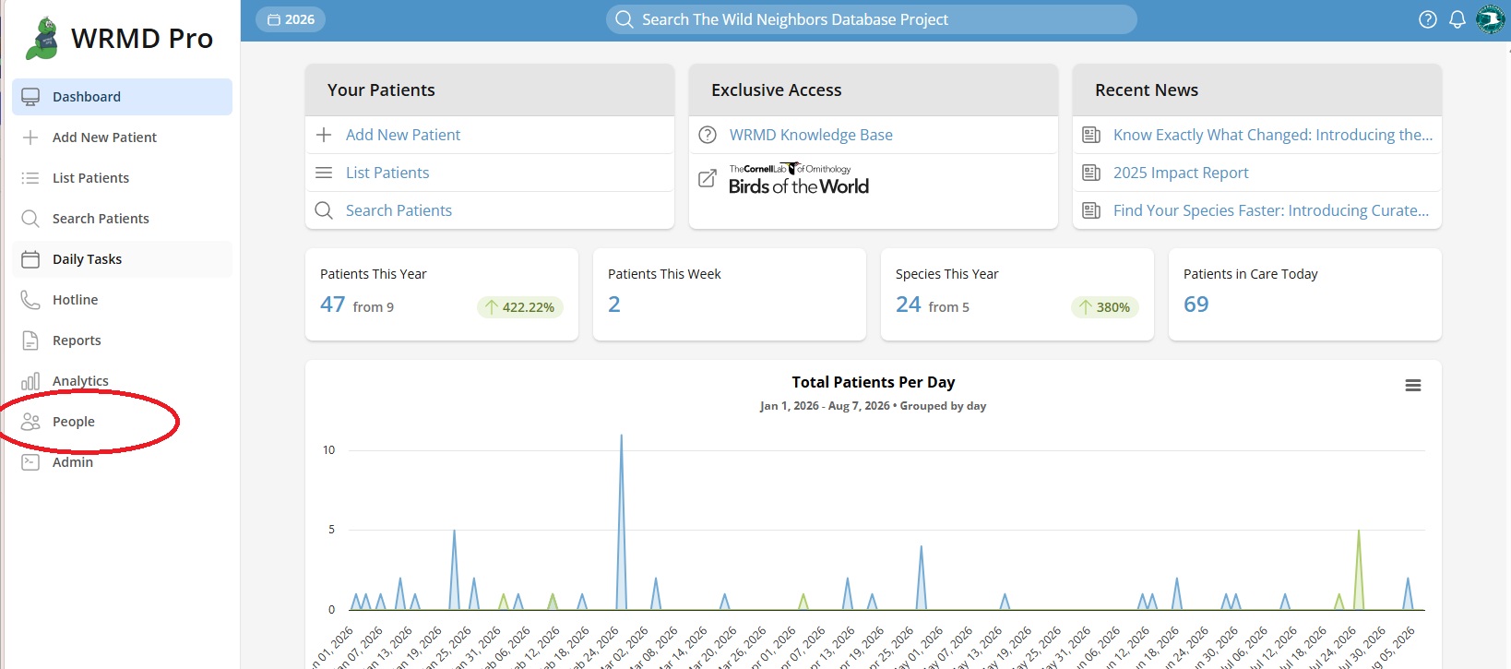The image size is (1511, 669).
Task: Click the WRMD Pro frog logo
Action: (x=42, y=39)
